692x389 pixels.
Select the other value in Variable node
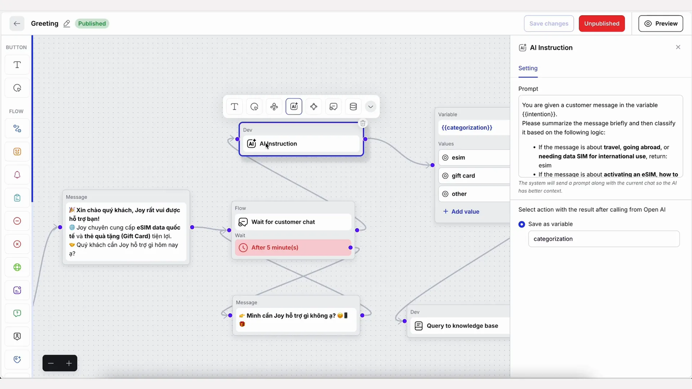(x=474, y=194)
